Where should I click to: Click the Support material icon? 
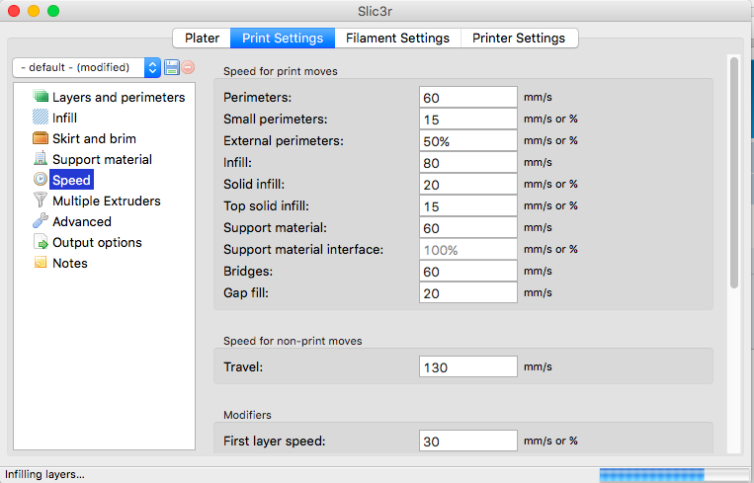tap(41, 159)
